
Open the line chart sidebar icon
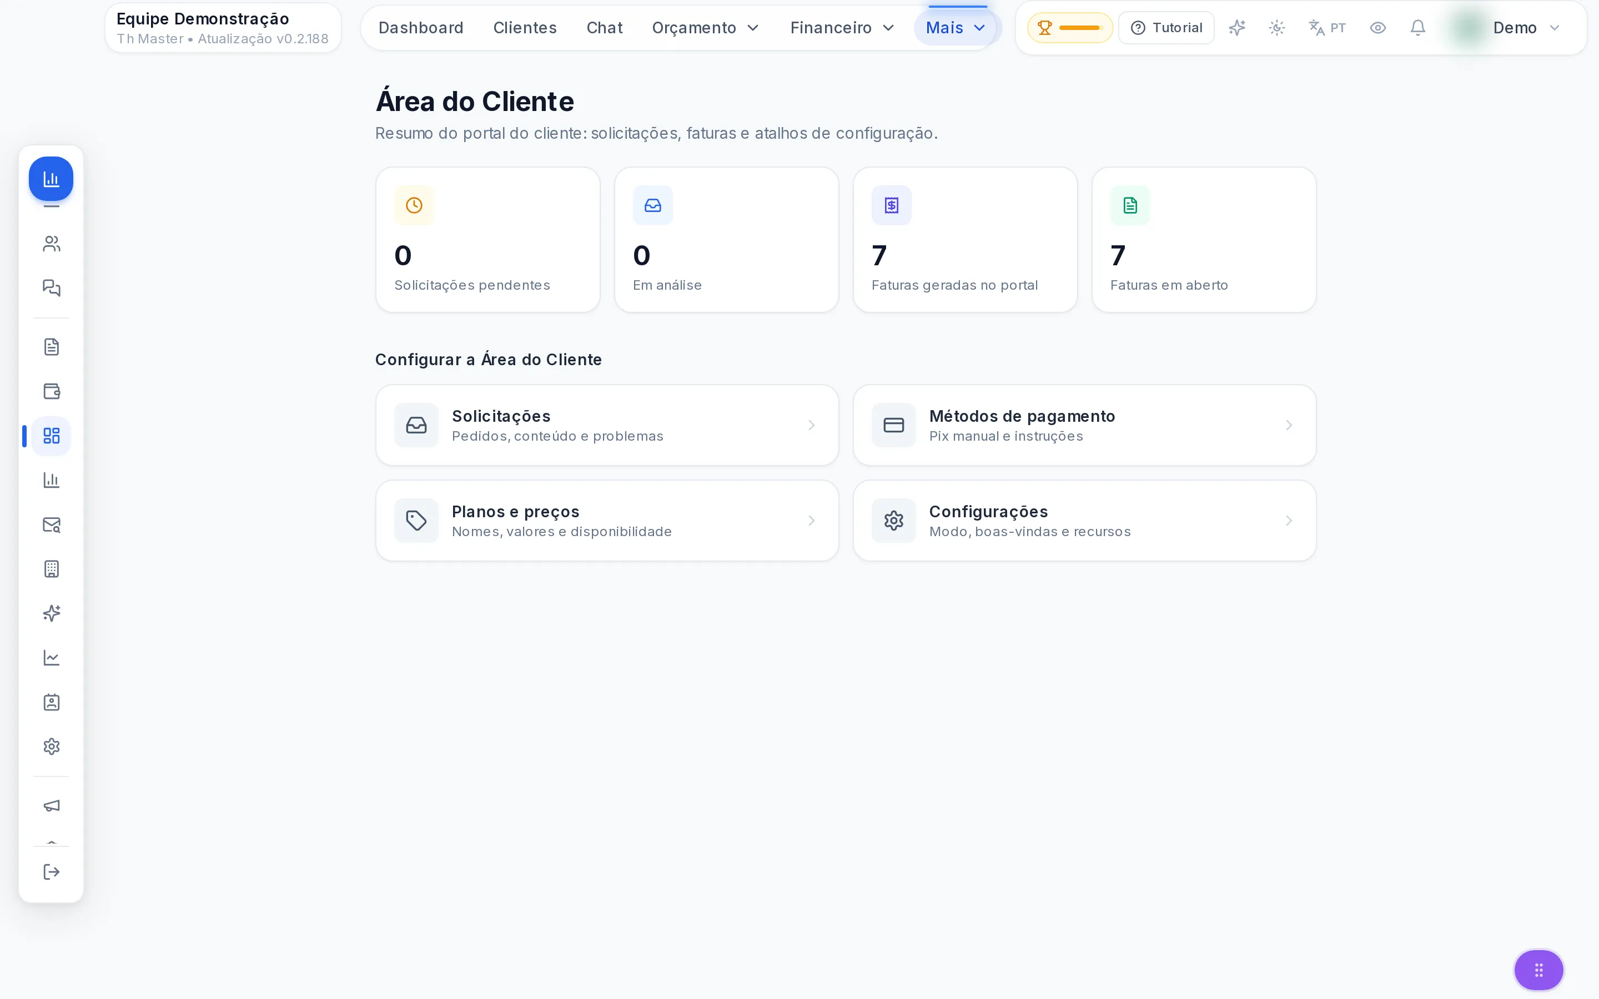point(51,658)
